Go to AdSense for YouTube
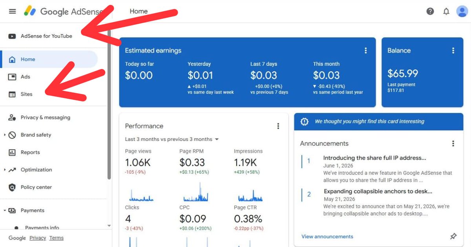The height and width of the screenshot is (247, 471). click(46, 36)
